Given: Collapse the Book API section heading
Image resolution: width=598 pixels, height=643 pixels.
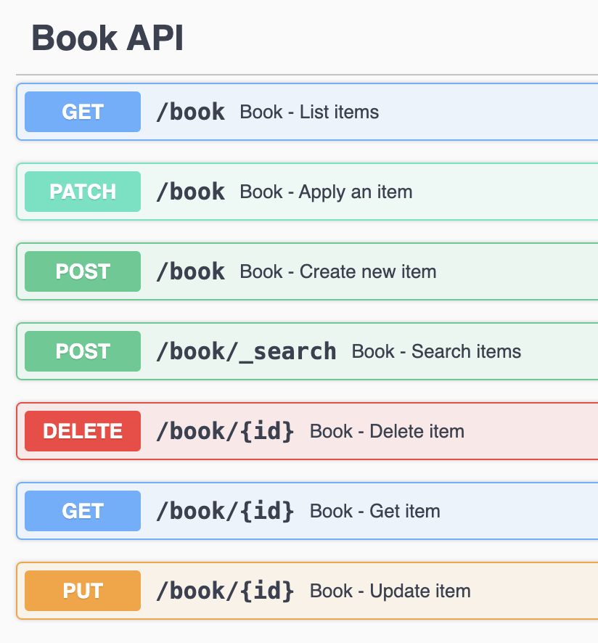Looking at the screenshot, I should pyautogui.click(x=107, y=38).
